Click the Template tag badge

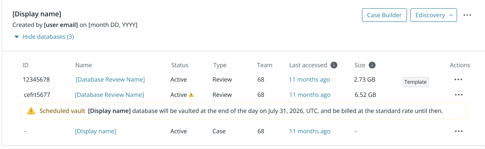point(416,82)
